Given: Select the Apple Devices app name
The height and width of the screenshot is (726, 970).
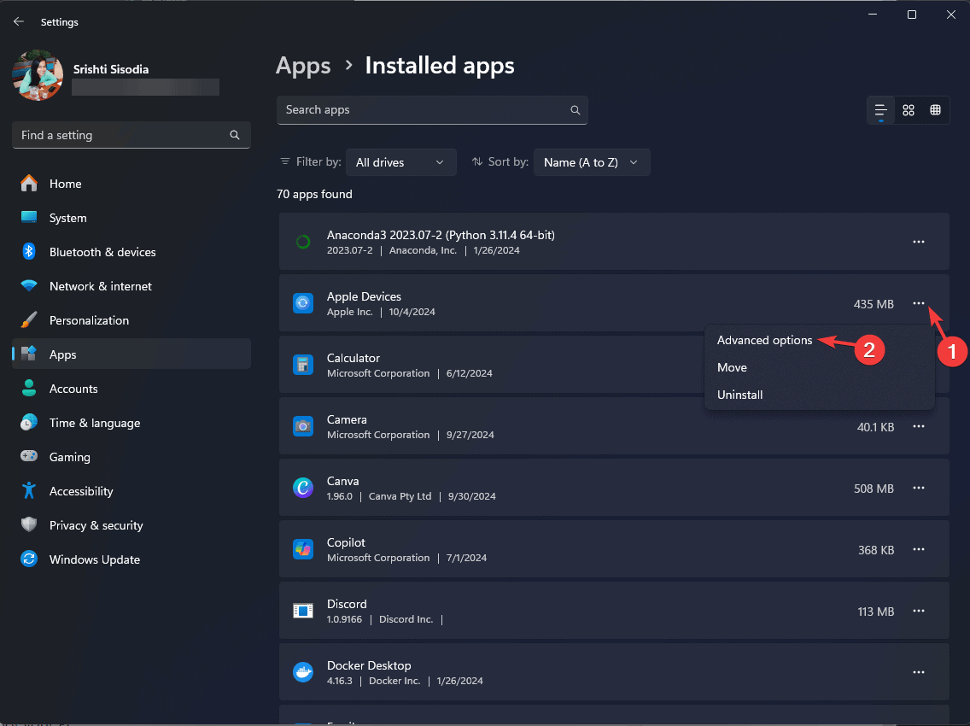Looking at the screenshot, I should pyautogui.click(x=364, y=296).
